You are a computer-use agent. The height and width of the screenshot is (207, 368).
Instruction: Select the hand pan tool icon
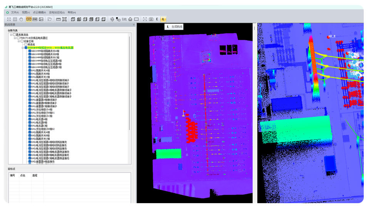tap(21, 19)
